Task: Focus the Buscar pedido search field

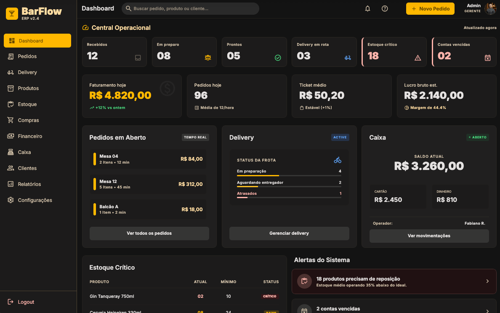Action: (190, 8)
